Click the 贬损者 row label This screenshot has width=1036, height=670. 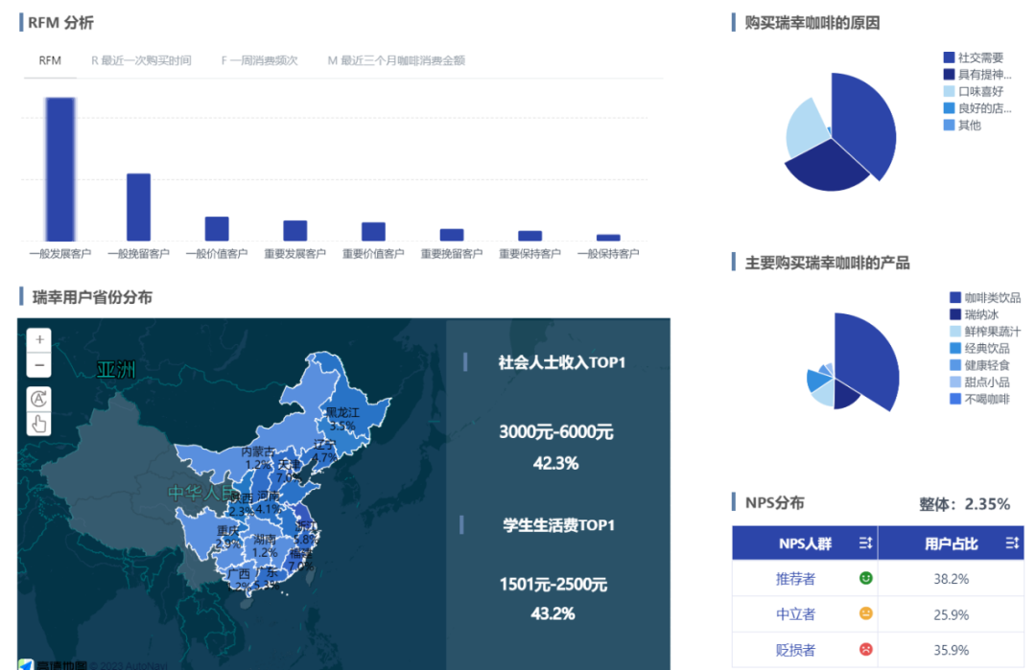pyautogui.click(x=795, y=650)
